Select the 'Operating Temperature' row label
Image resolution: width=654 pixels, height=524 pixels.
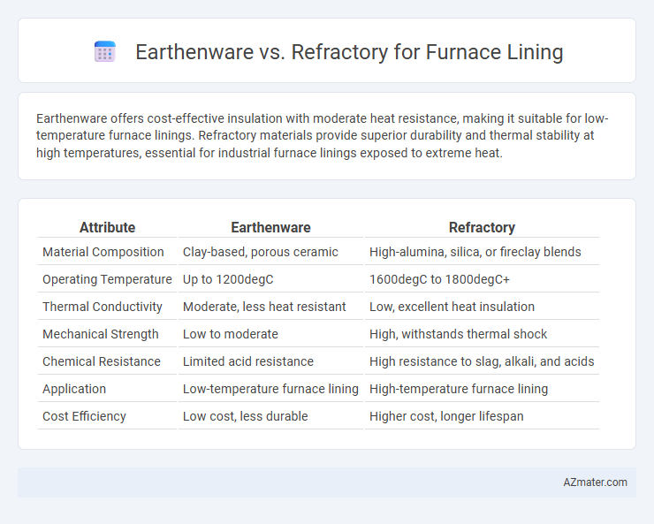click(107, 279)
